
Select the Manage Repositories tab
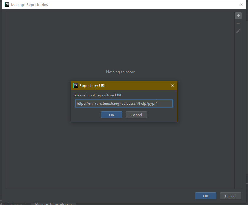(x=53, y=204)
